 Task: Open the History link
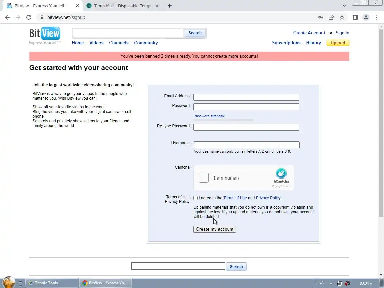313,43
